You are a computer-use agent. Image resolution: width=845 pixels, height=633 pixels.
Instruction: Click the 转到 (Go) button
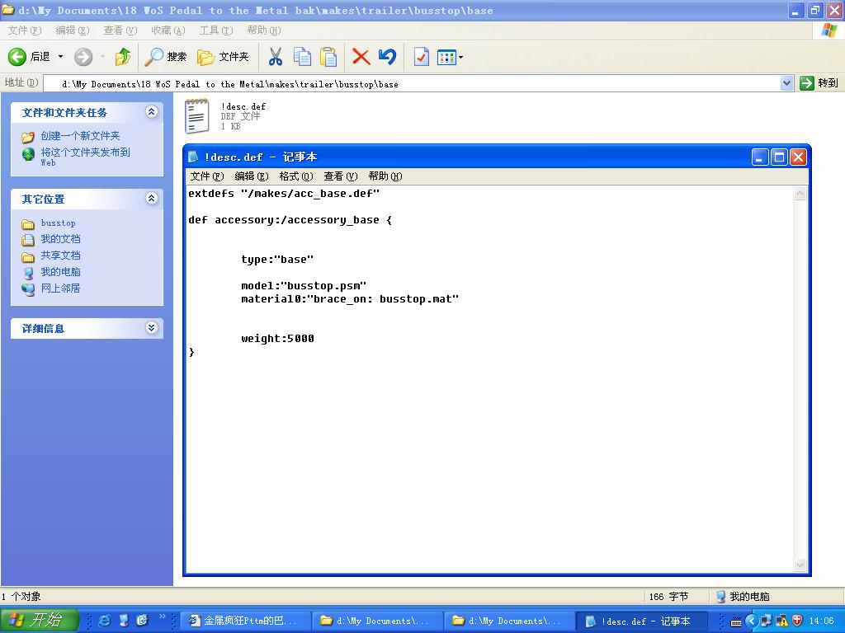pyautogui.click(x=819, y=83)
